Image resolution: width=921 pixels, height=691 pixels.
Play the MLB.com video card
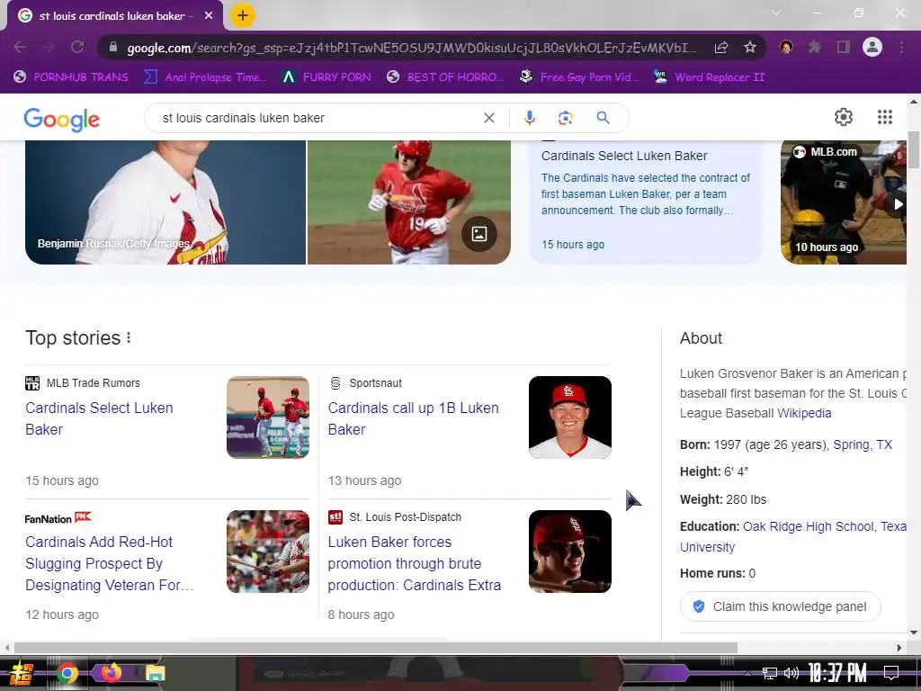pos(844,202)
